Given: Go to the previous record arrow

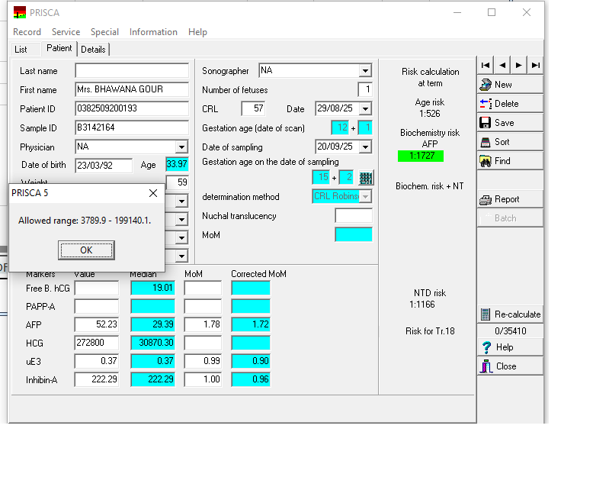Looking at the screenshot, I should pos(502,66).
